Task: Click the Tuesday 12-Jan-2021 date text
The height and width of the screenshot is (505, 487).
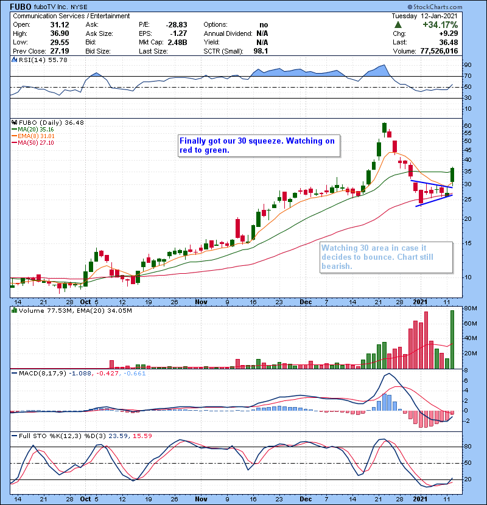Action: pos(424,16)
